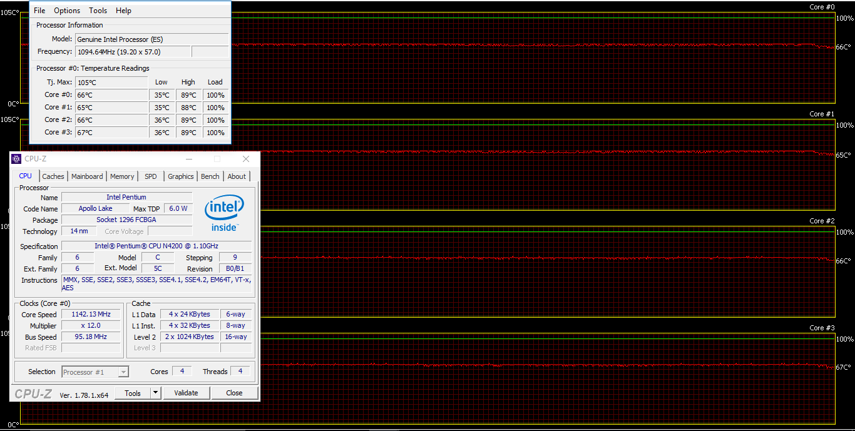The width and height of the screenshot is (855, 431).
Task: Click Core #2 temperature 66°C in the table
Action: (111, 120)
